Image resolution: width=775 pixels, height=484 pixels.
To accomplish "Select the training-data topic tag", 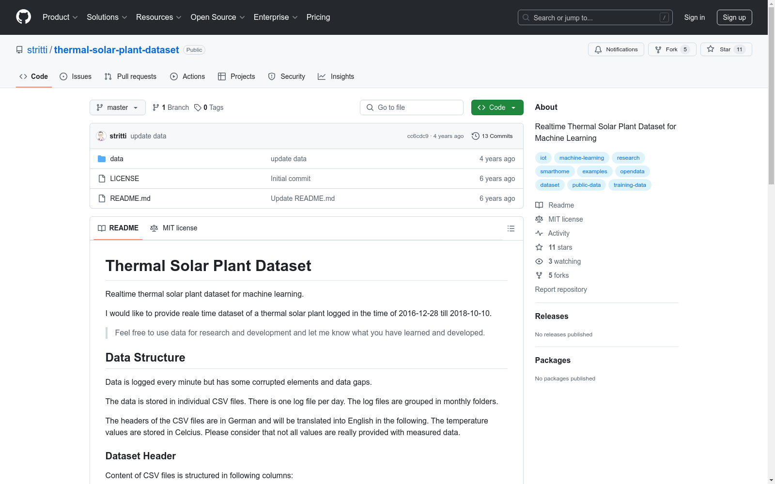I will (630, 185).
